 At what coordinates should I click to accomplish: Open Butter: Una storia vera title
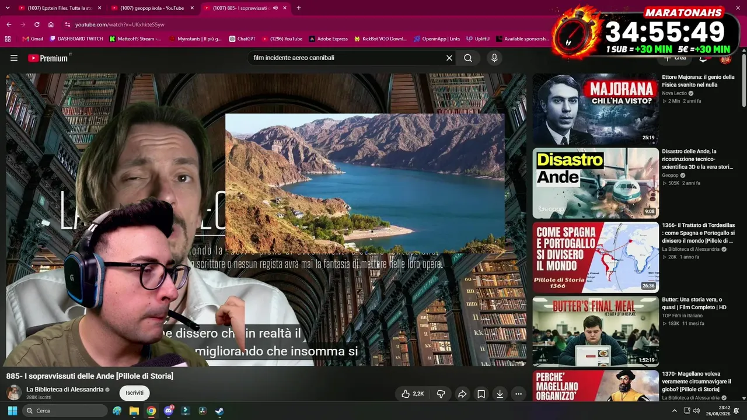click(694, 303)
